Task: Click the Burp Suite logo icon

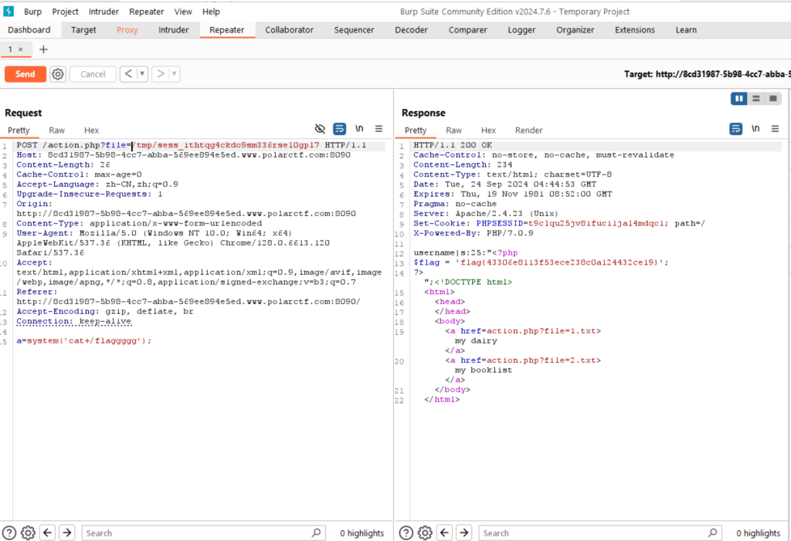Action: tap(8, 11)
